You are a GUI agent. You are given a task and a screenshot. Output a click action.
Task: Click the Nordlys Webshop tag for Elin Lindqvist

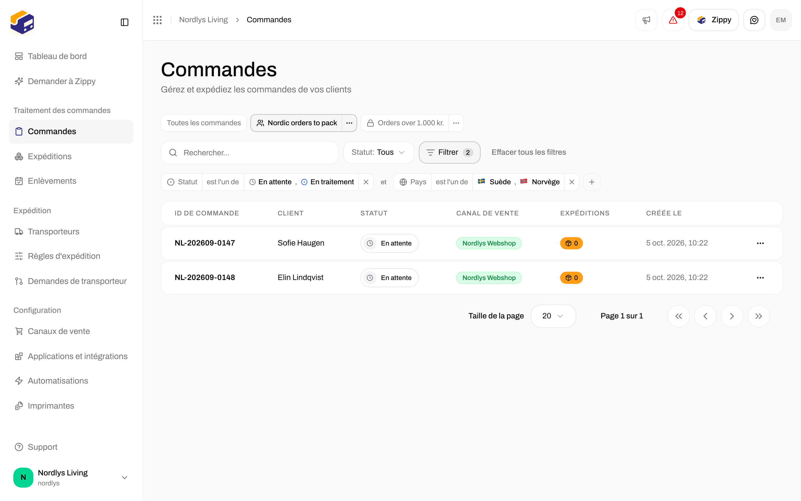click(489, 278)
